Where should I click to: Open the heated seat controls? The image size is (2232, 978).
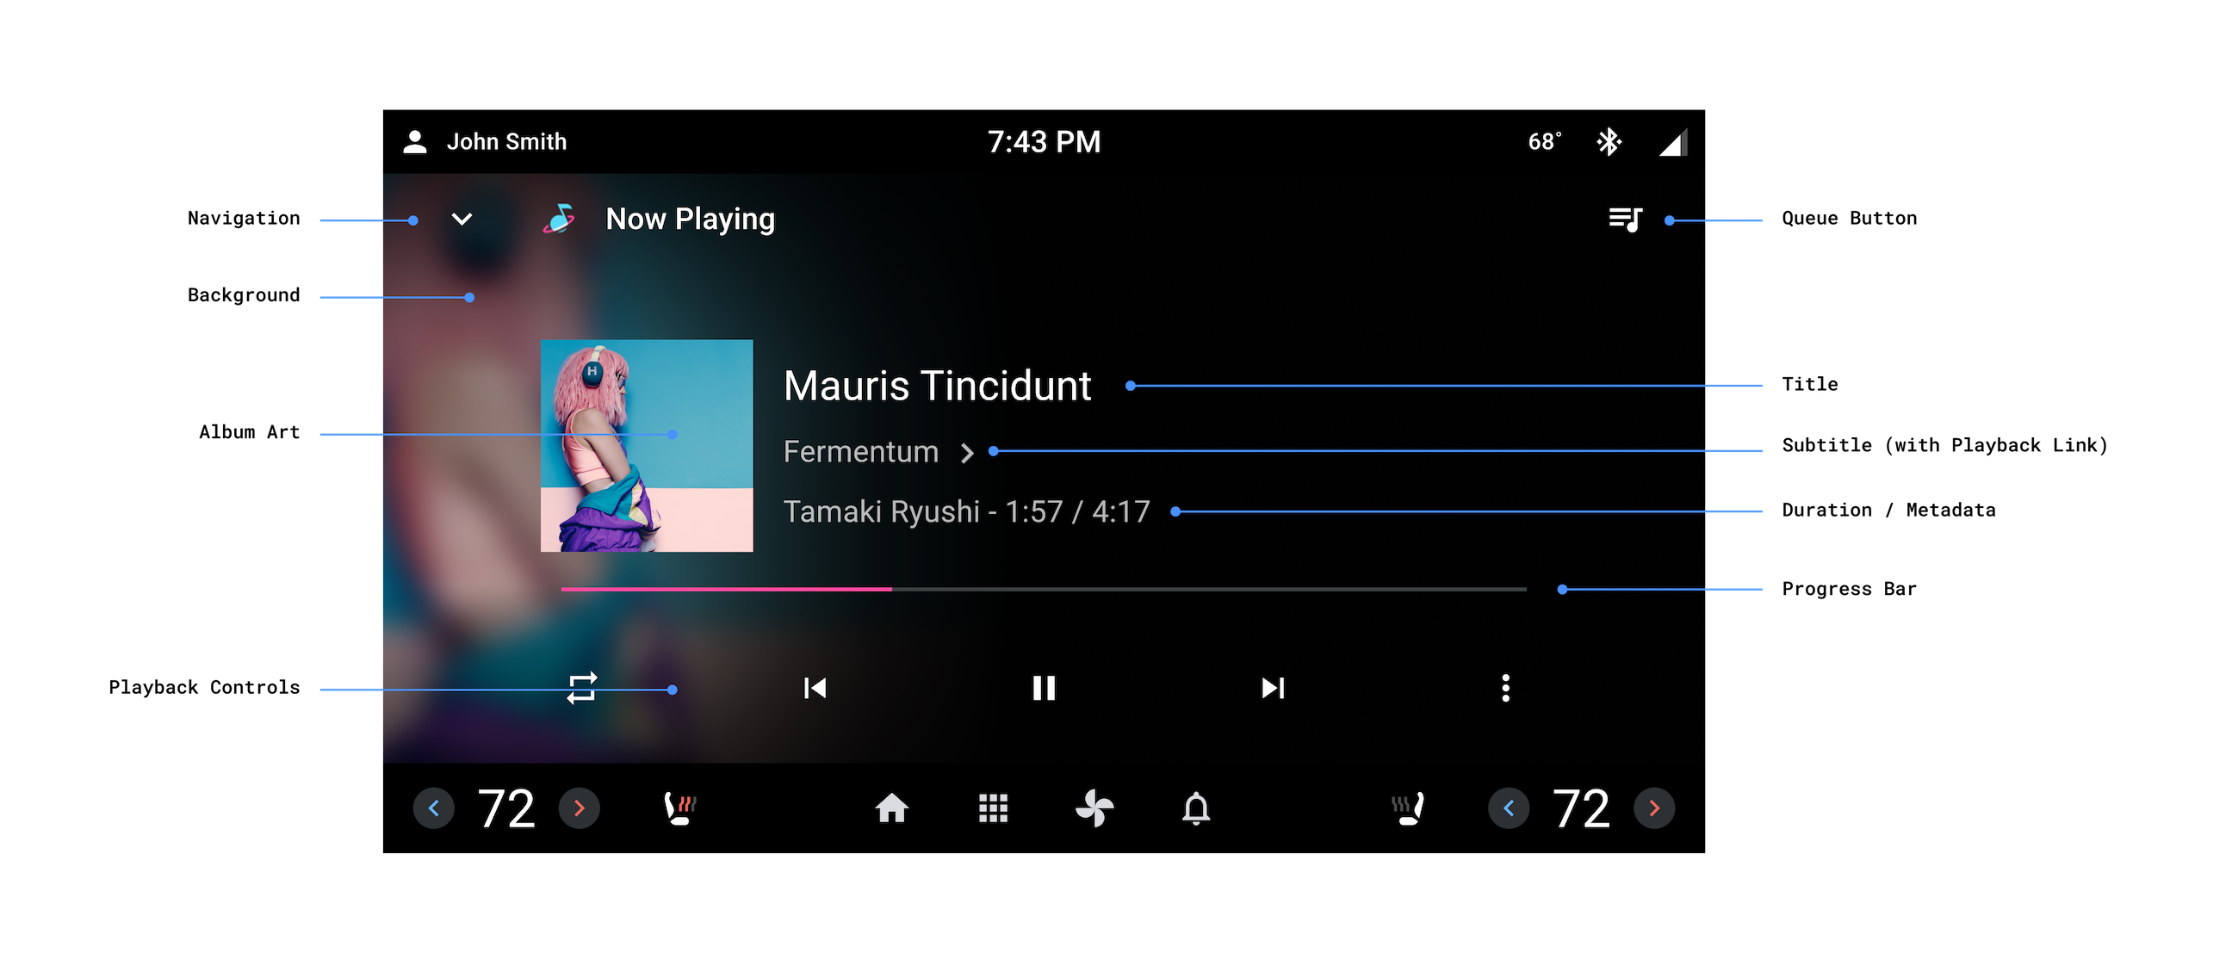click(680, 808)
